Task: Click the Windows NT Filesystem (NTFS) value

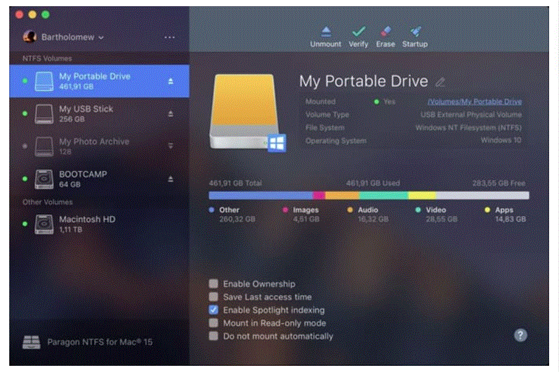Action: coord(469,128)
